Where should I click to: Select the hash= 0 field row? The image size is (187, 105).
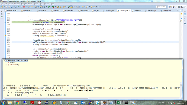11,63
